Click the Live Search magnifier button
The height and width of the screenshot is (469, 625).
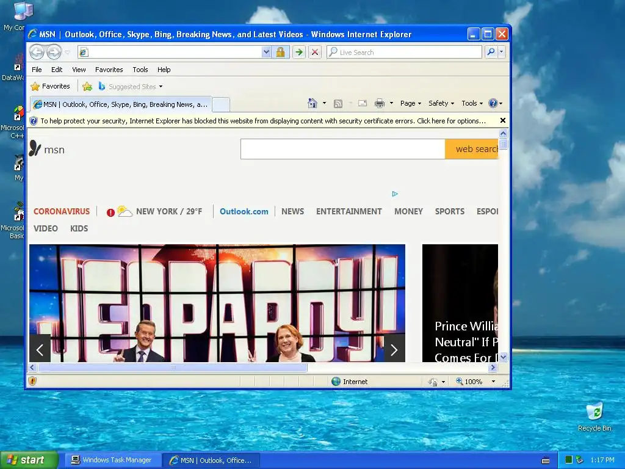[491, 52]
